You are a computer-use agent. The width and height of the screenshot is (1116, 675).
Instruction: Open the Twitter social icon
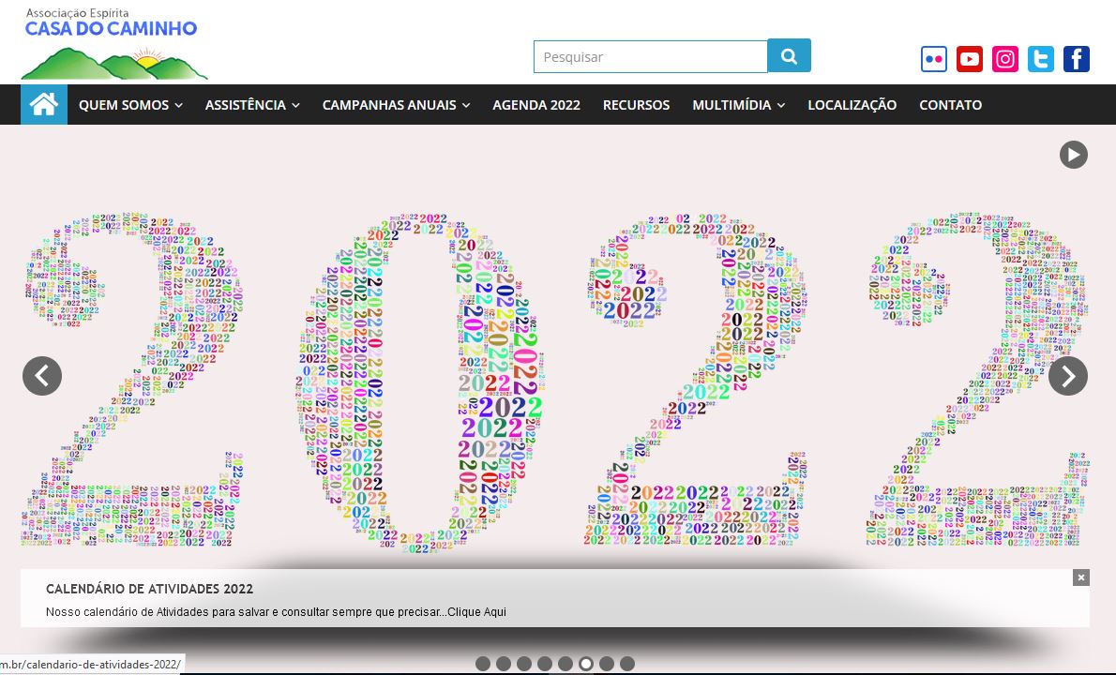point(1041,59)
